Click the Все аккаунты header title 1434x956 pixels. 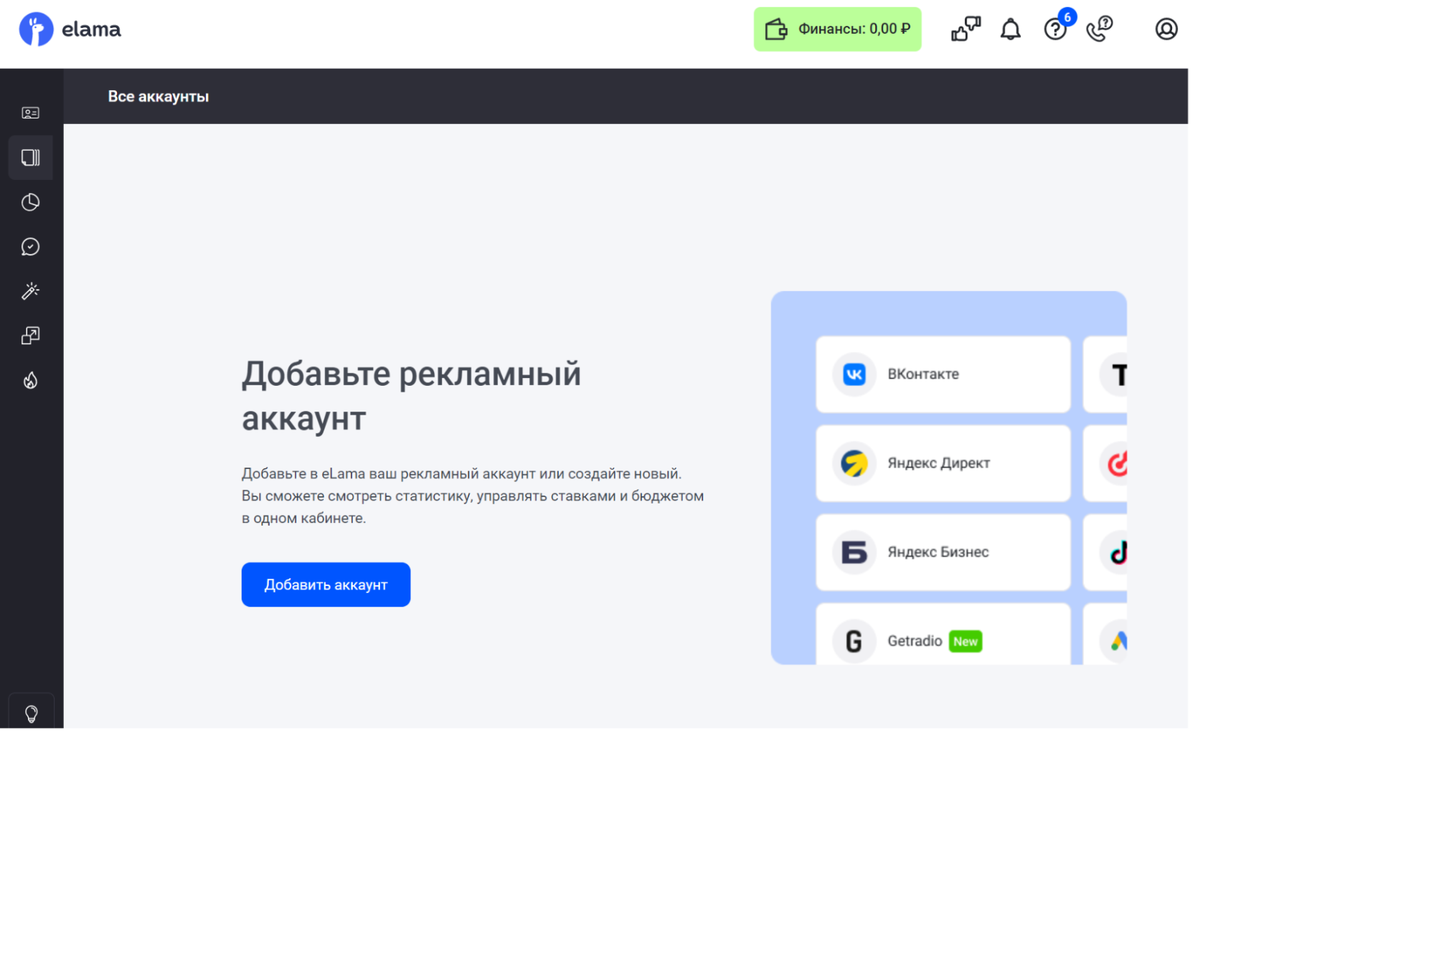158,97
